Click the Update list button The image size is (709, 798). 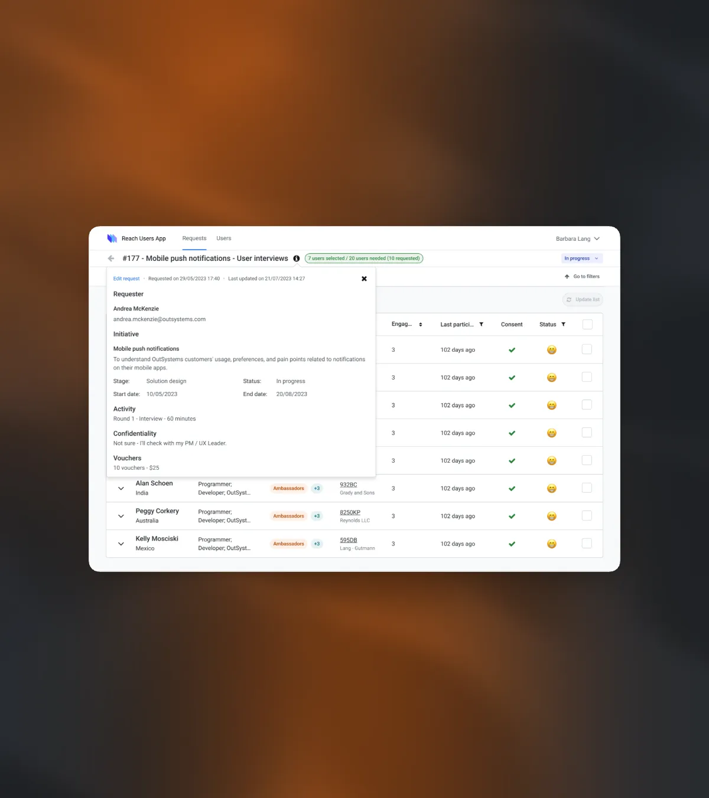(583, 300)
